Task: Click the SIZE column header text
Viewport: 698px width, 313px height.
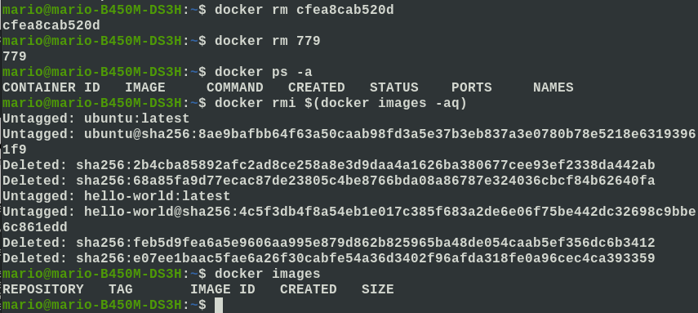Action: pos(377,290)
